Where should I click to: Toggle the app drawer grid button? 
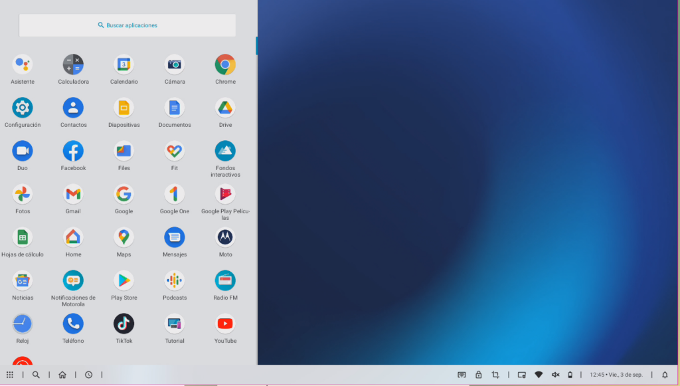[10, 375]
